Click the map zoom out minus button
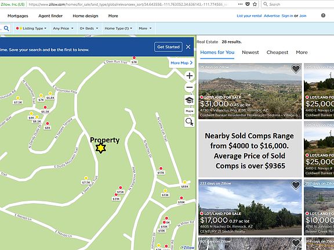This screenshot has height=250, width=334. point(190,87)
